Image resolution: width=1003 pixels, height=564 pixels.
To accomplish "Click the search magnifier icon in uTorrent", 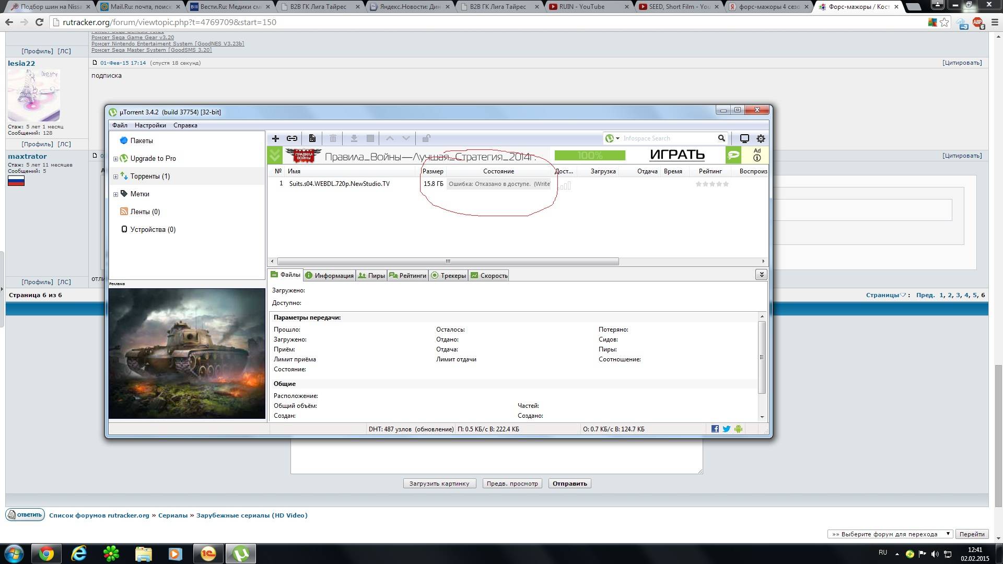I will 721,138.
